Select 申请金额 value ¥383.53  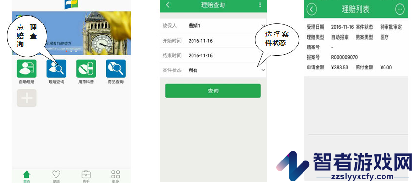[340, 68]
